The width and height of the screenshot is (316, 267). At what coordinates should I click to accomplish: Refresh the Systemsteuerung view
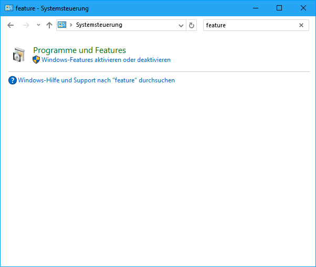192,25
